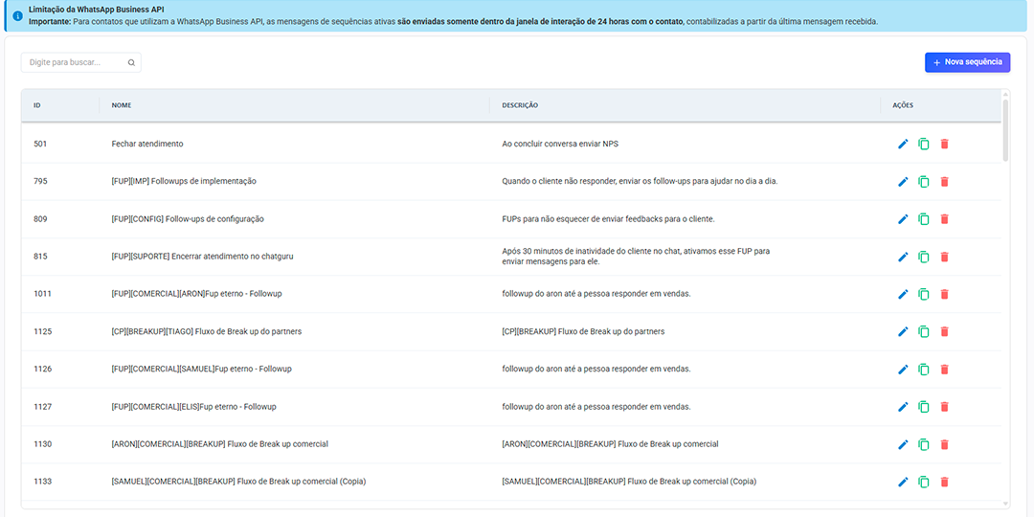Delete the 'Fechar atendimento' sequence
Screen dimensions: 1034x517
point(944,144)
